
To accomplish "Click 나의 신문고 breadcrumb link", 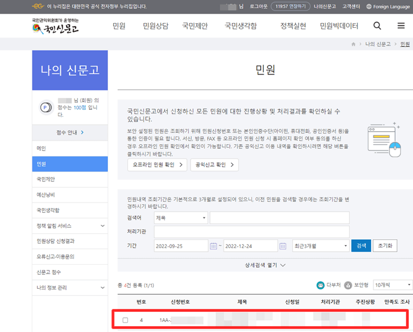I will click(x=378, y=44).
